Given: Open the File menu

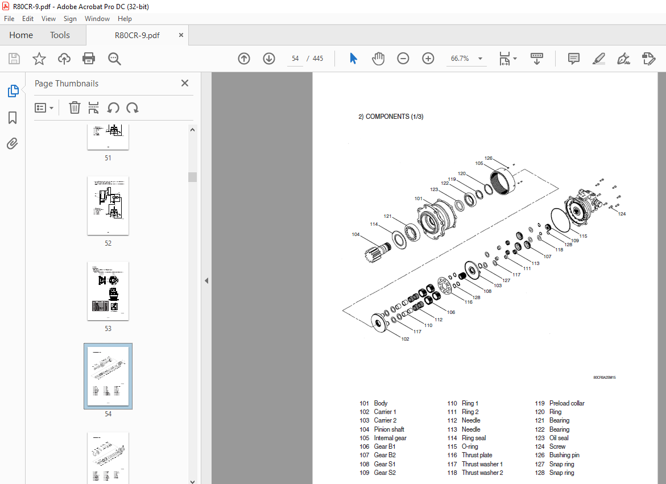Looking at the screenshot, I should pos(9,19).
